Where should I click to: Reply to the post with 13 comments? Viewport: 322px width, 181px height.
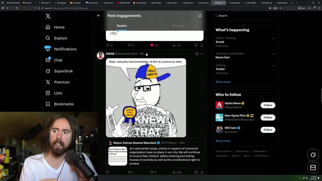109,45
